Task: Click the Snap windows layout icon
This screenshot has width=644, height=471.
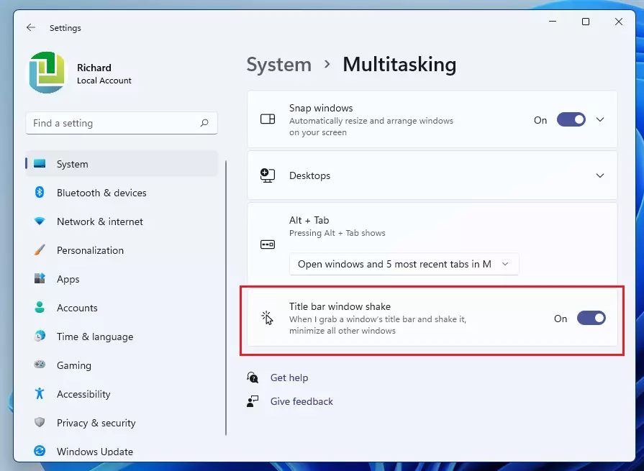Action: pyautogui.click(x=268, y=119)
